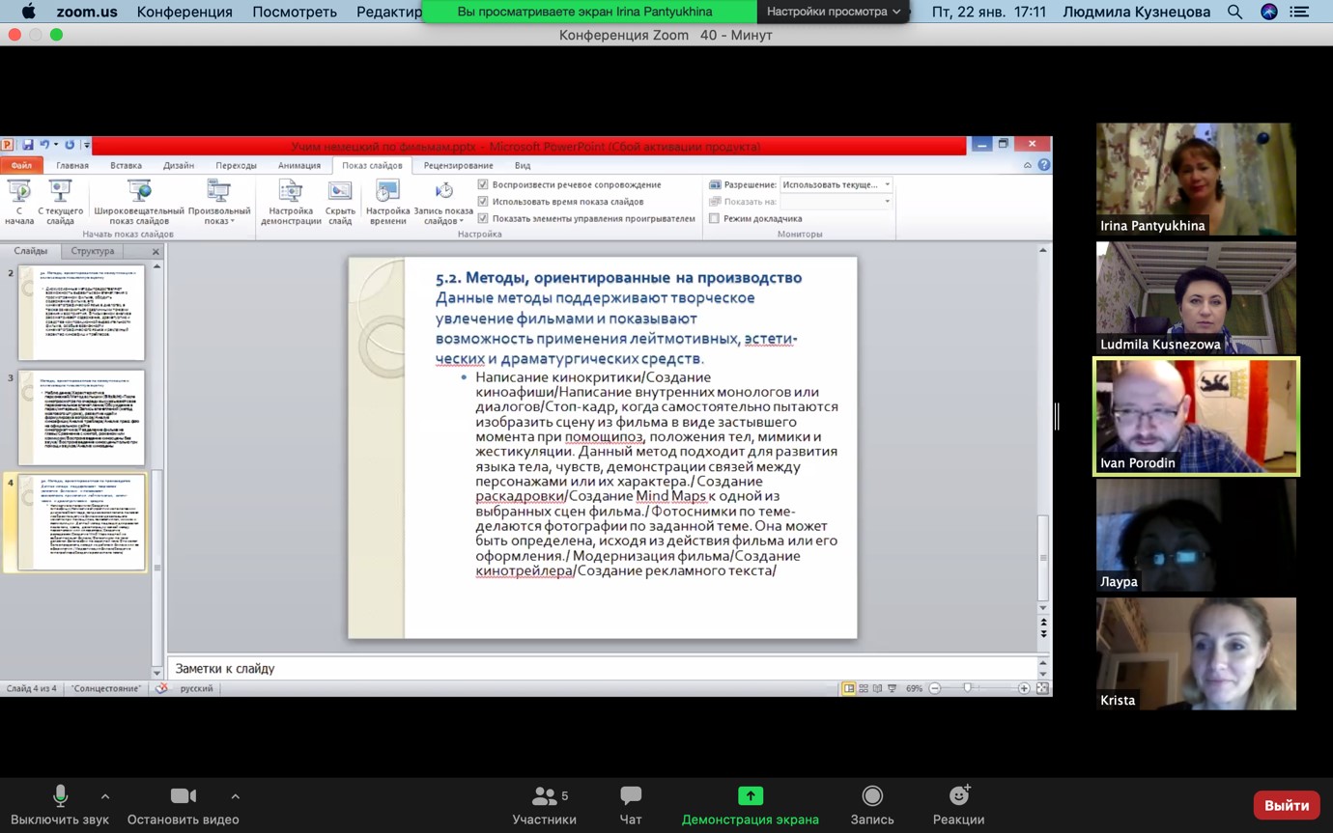Open the Participants panel
The height and width of the screenshot is (833, 1333).
click(544, 796)
